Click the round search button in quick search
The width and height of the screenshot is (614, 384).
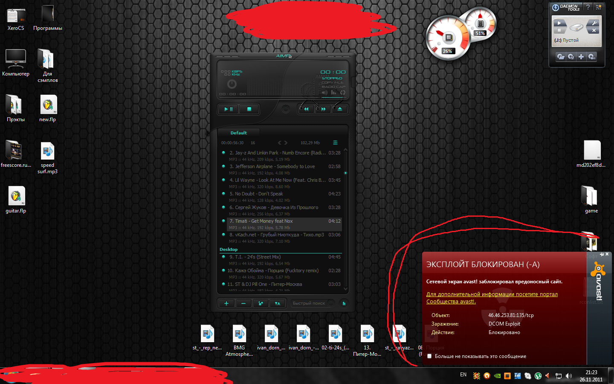(331, 303)
